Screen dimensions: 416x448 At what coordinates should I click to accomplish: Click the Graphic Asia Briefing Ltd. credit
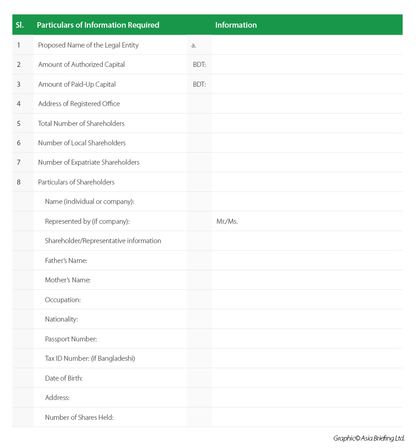(369, 438)
